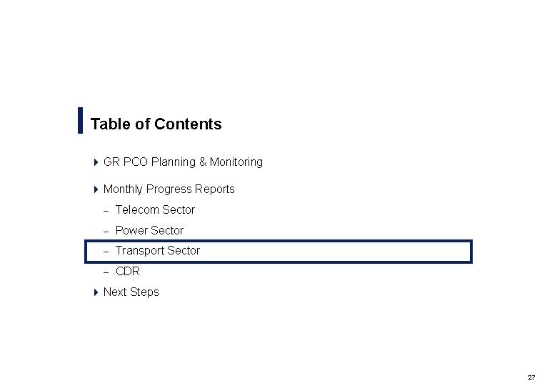Click the dash bullet before CDR

click(106, 272)
